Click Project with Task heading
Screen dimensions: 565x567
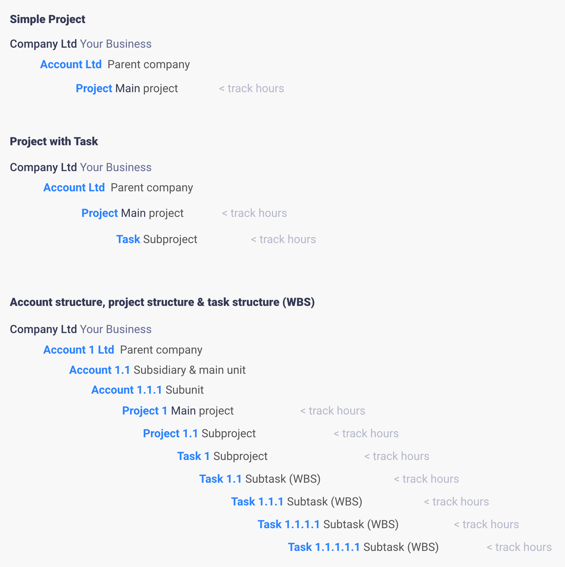pyautogui.click(x=54, y=141)
